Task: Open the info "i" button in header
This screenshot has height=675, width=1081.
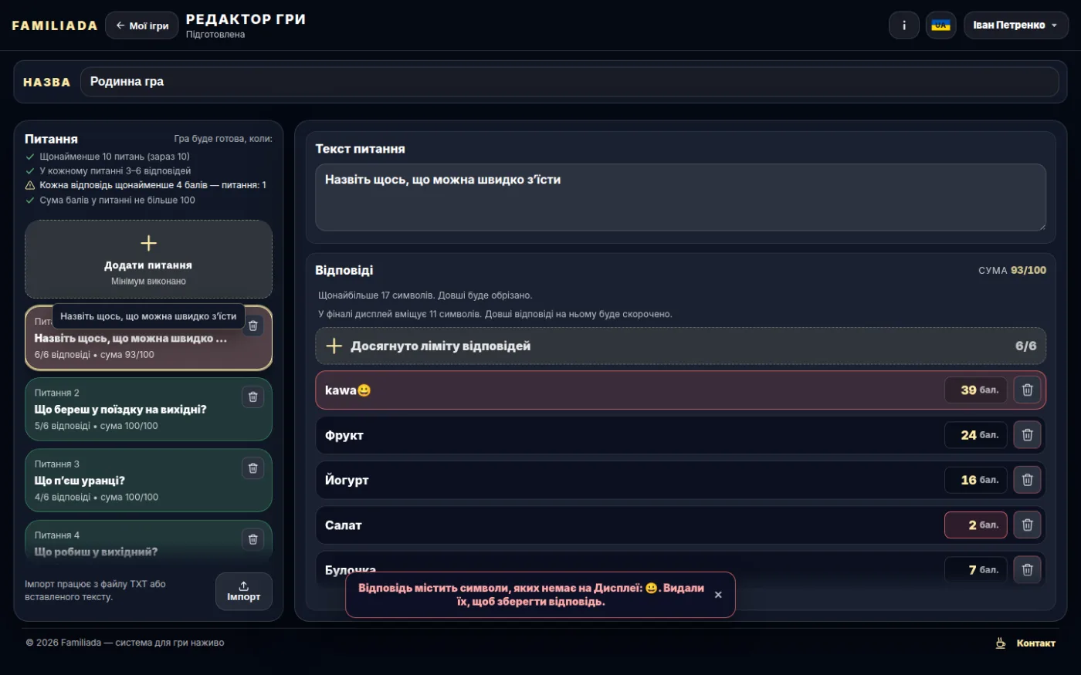Action: (x=903, y=25)
